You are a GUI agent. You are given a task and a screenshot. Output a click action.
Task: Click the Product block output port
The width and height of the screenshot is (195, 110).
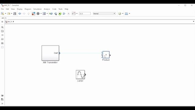[110, 55]
